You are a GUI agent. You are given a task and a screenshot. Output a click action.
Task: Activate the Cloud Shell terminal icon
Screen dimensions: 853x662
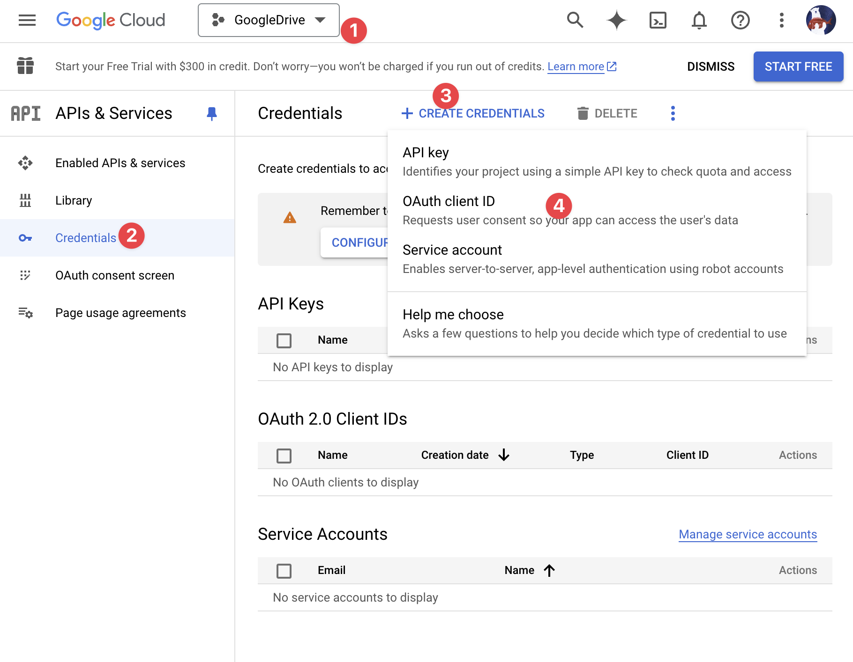pyautogui.click(x=658, y=20)
